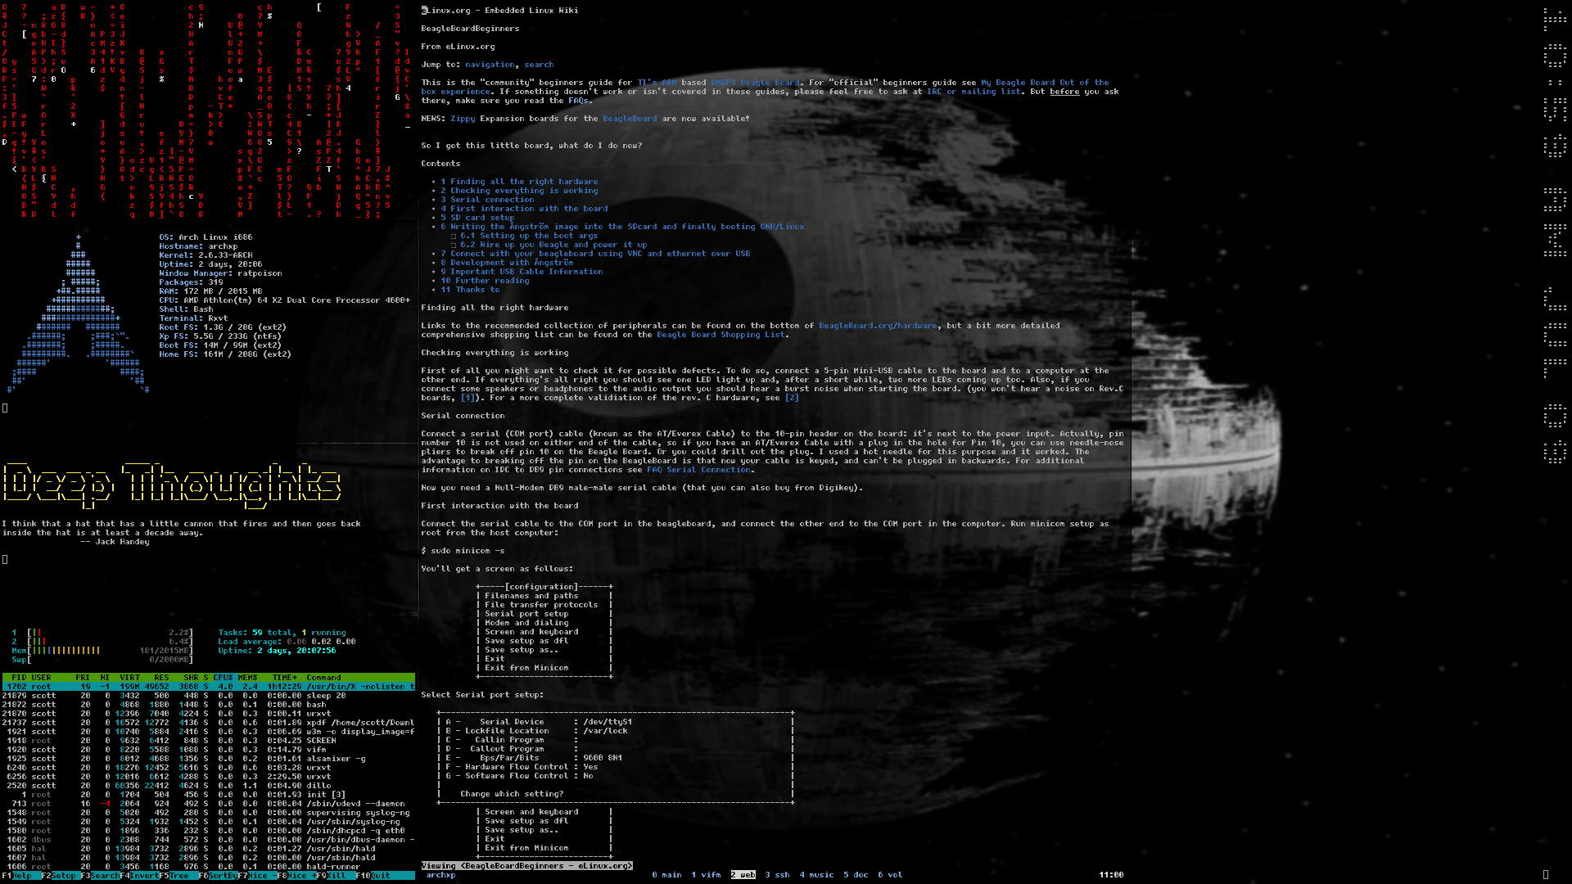The image size is (1572, 884).
Task: Switch to screen window 1 vifm
Action: coord(706,875)
